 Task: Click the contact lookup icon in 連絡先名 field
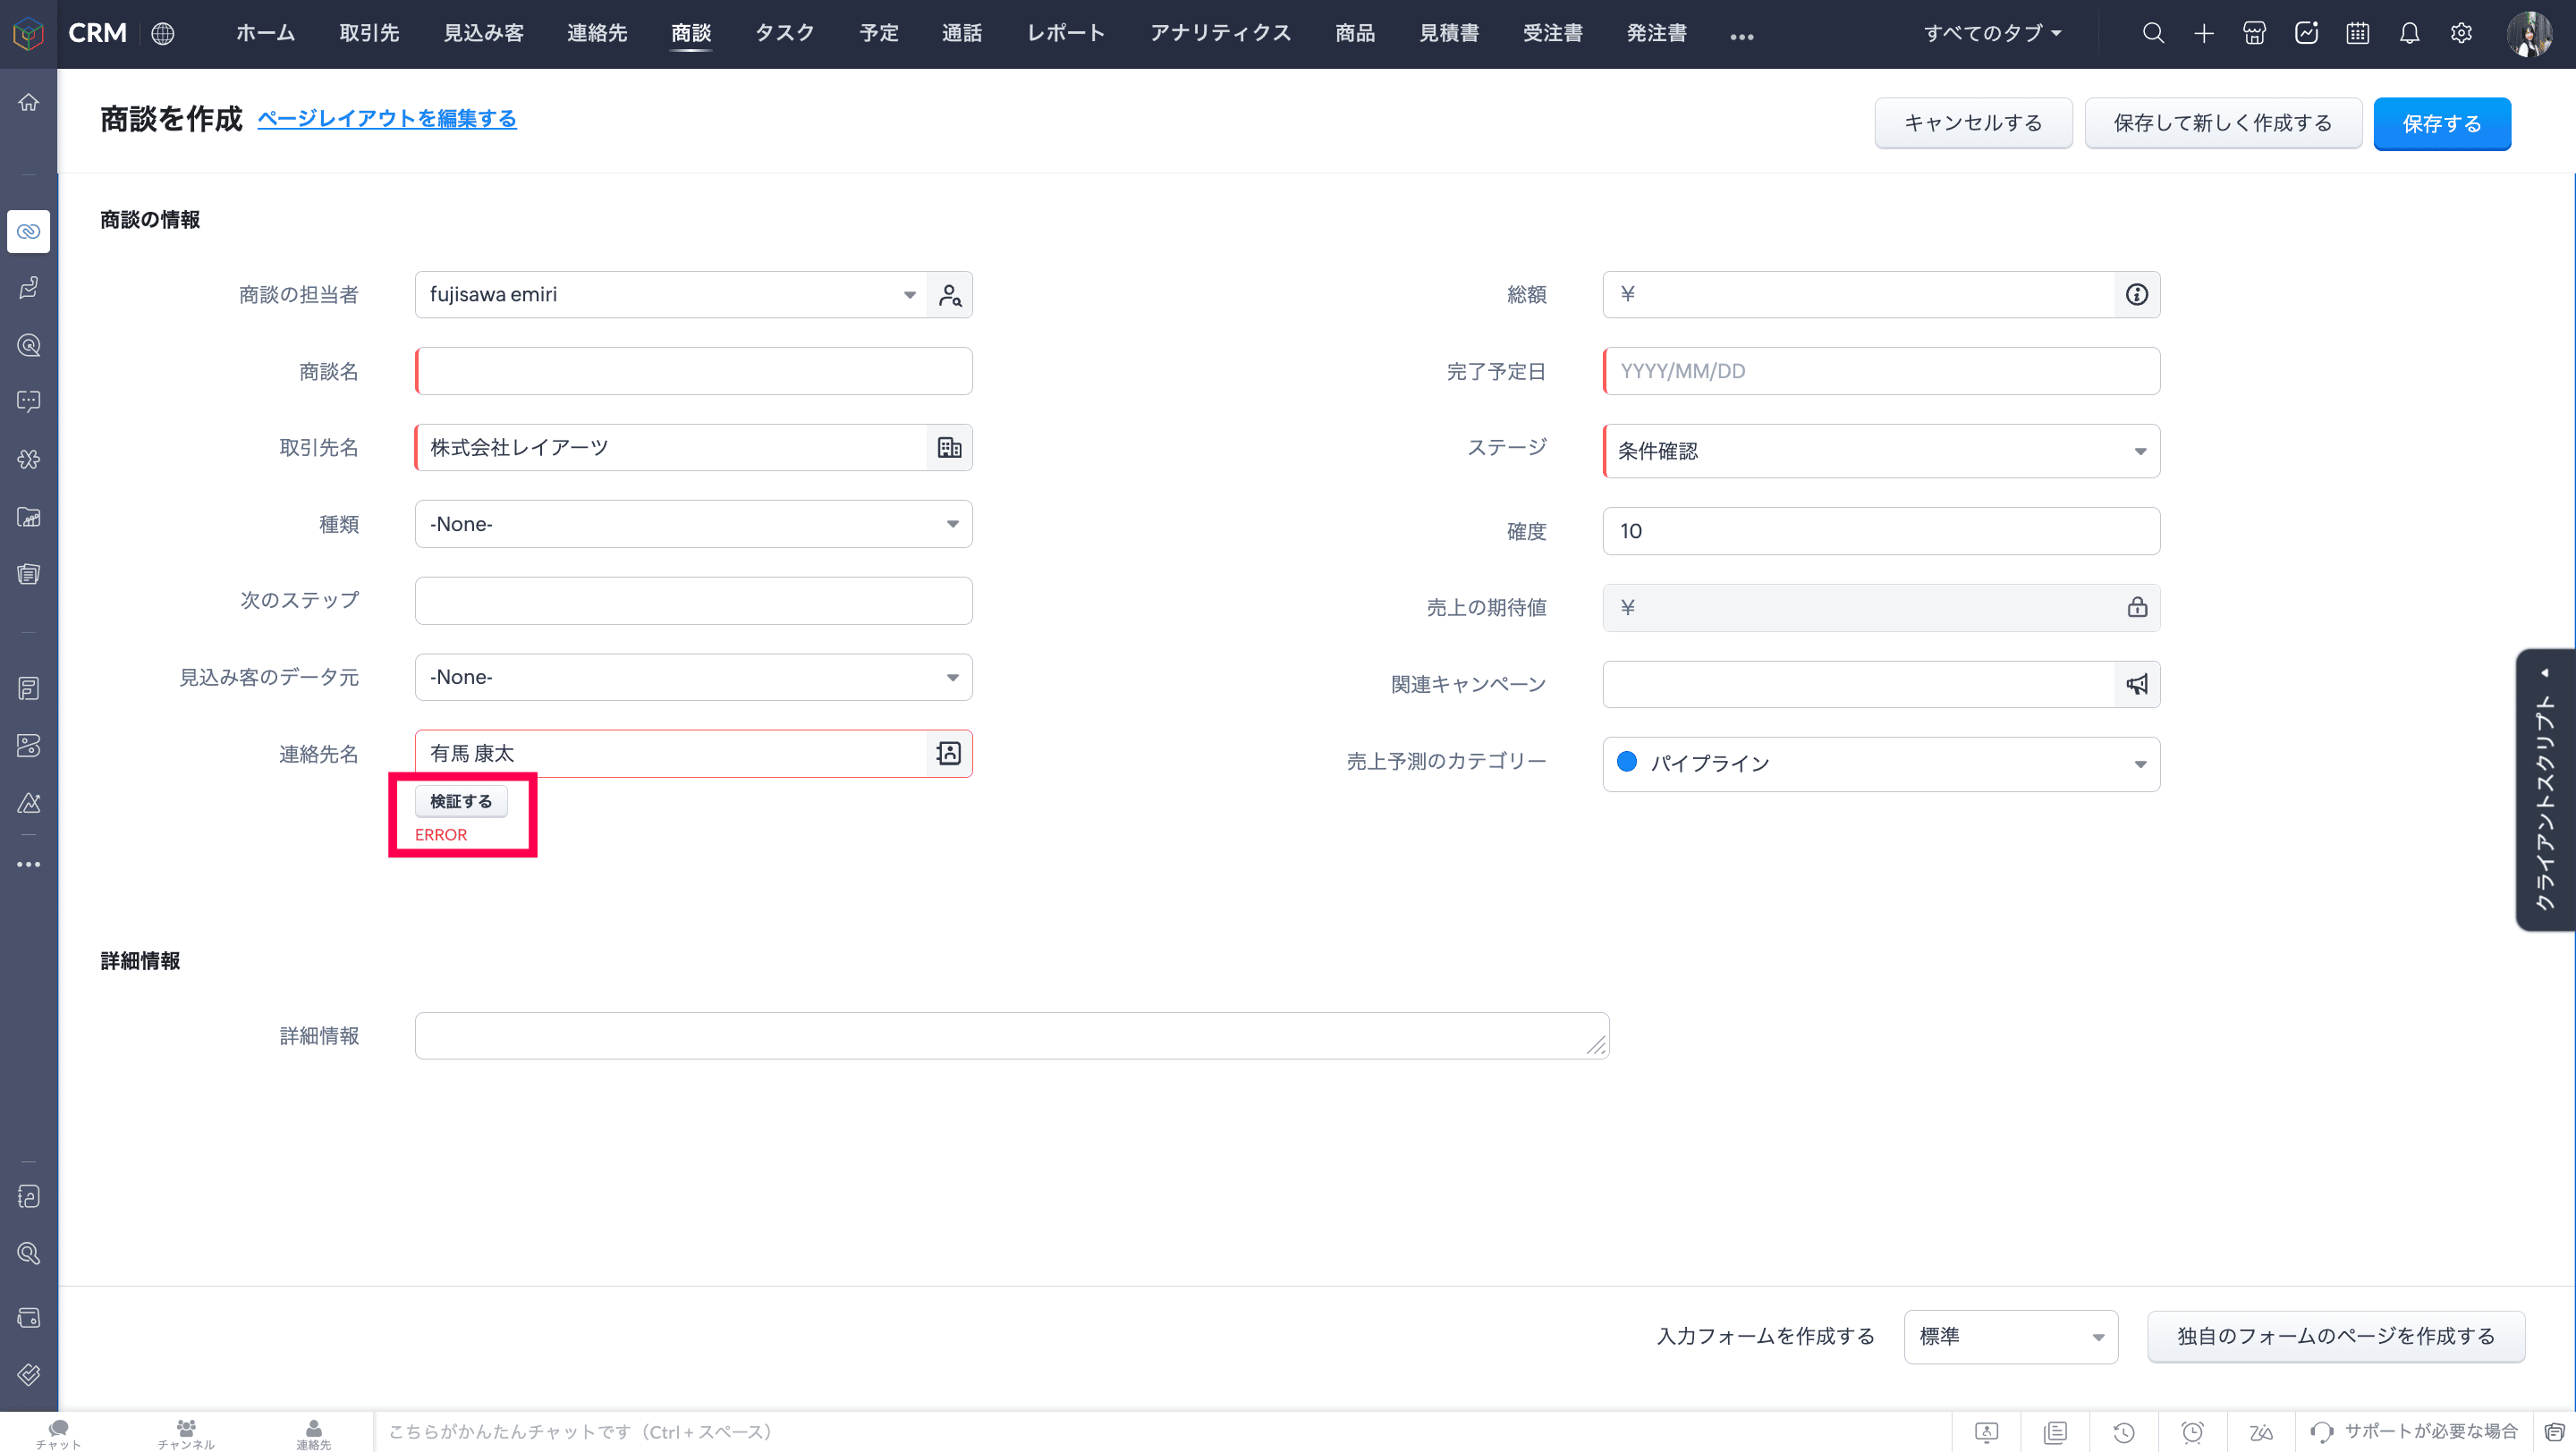pos(948,754)
